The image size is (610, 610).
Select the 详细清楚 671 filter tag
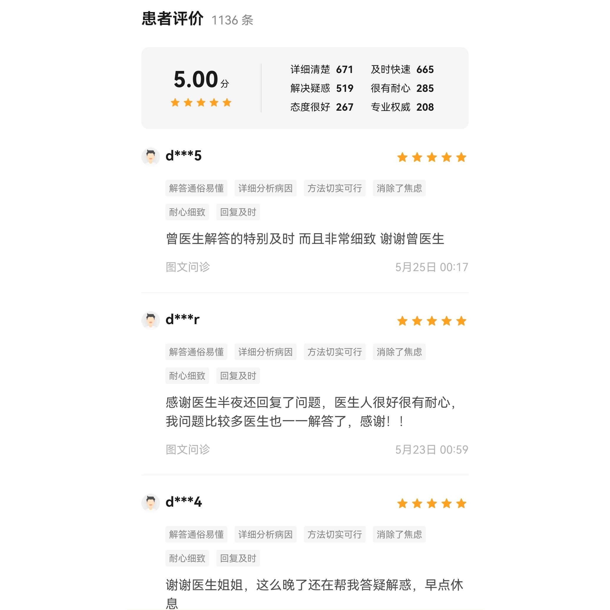(322, 69)
